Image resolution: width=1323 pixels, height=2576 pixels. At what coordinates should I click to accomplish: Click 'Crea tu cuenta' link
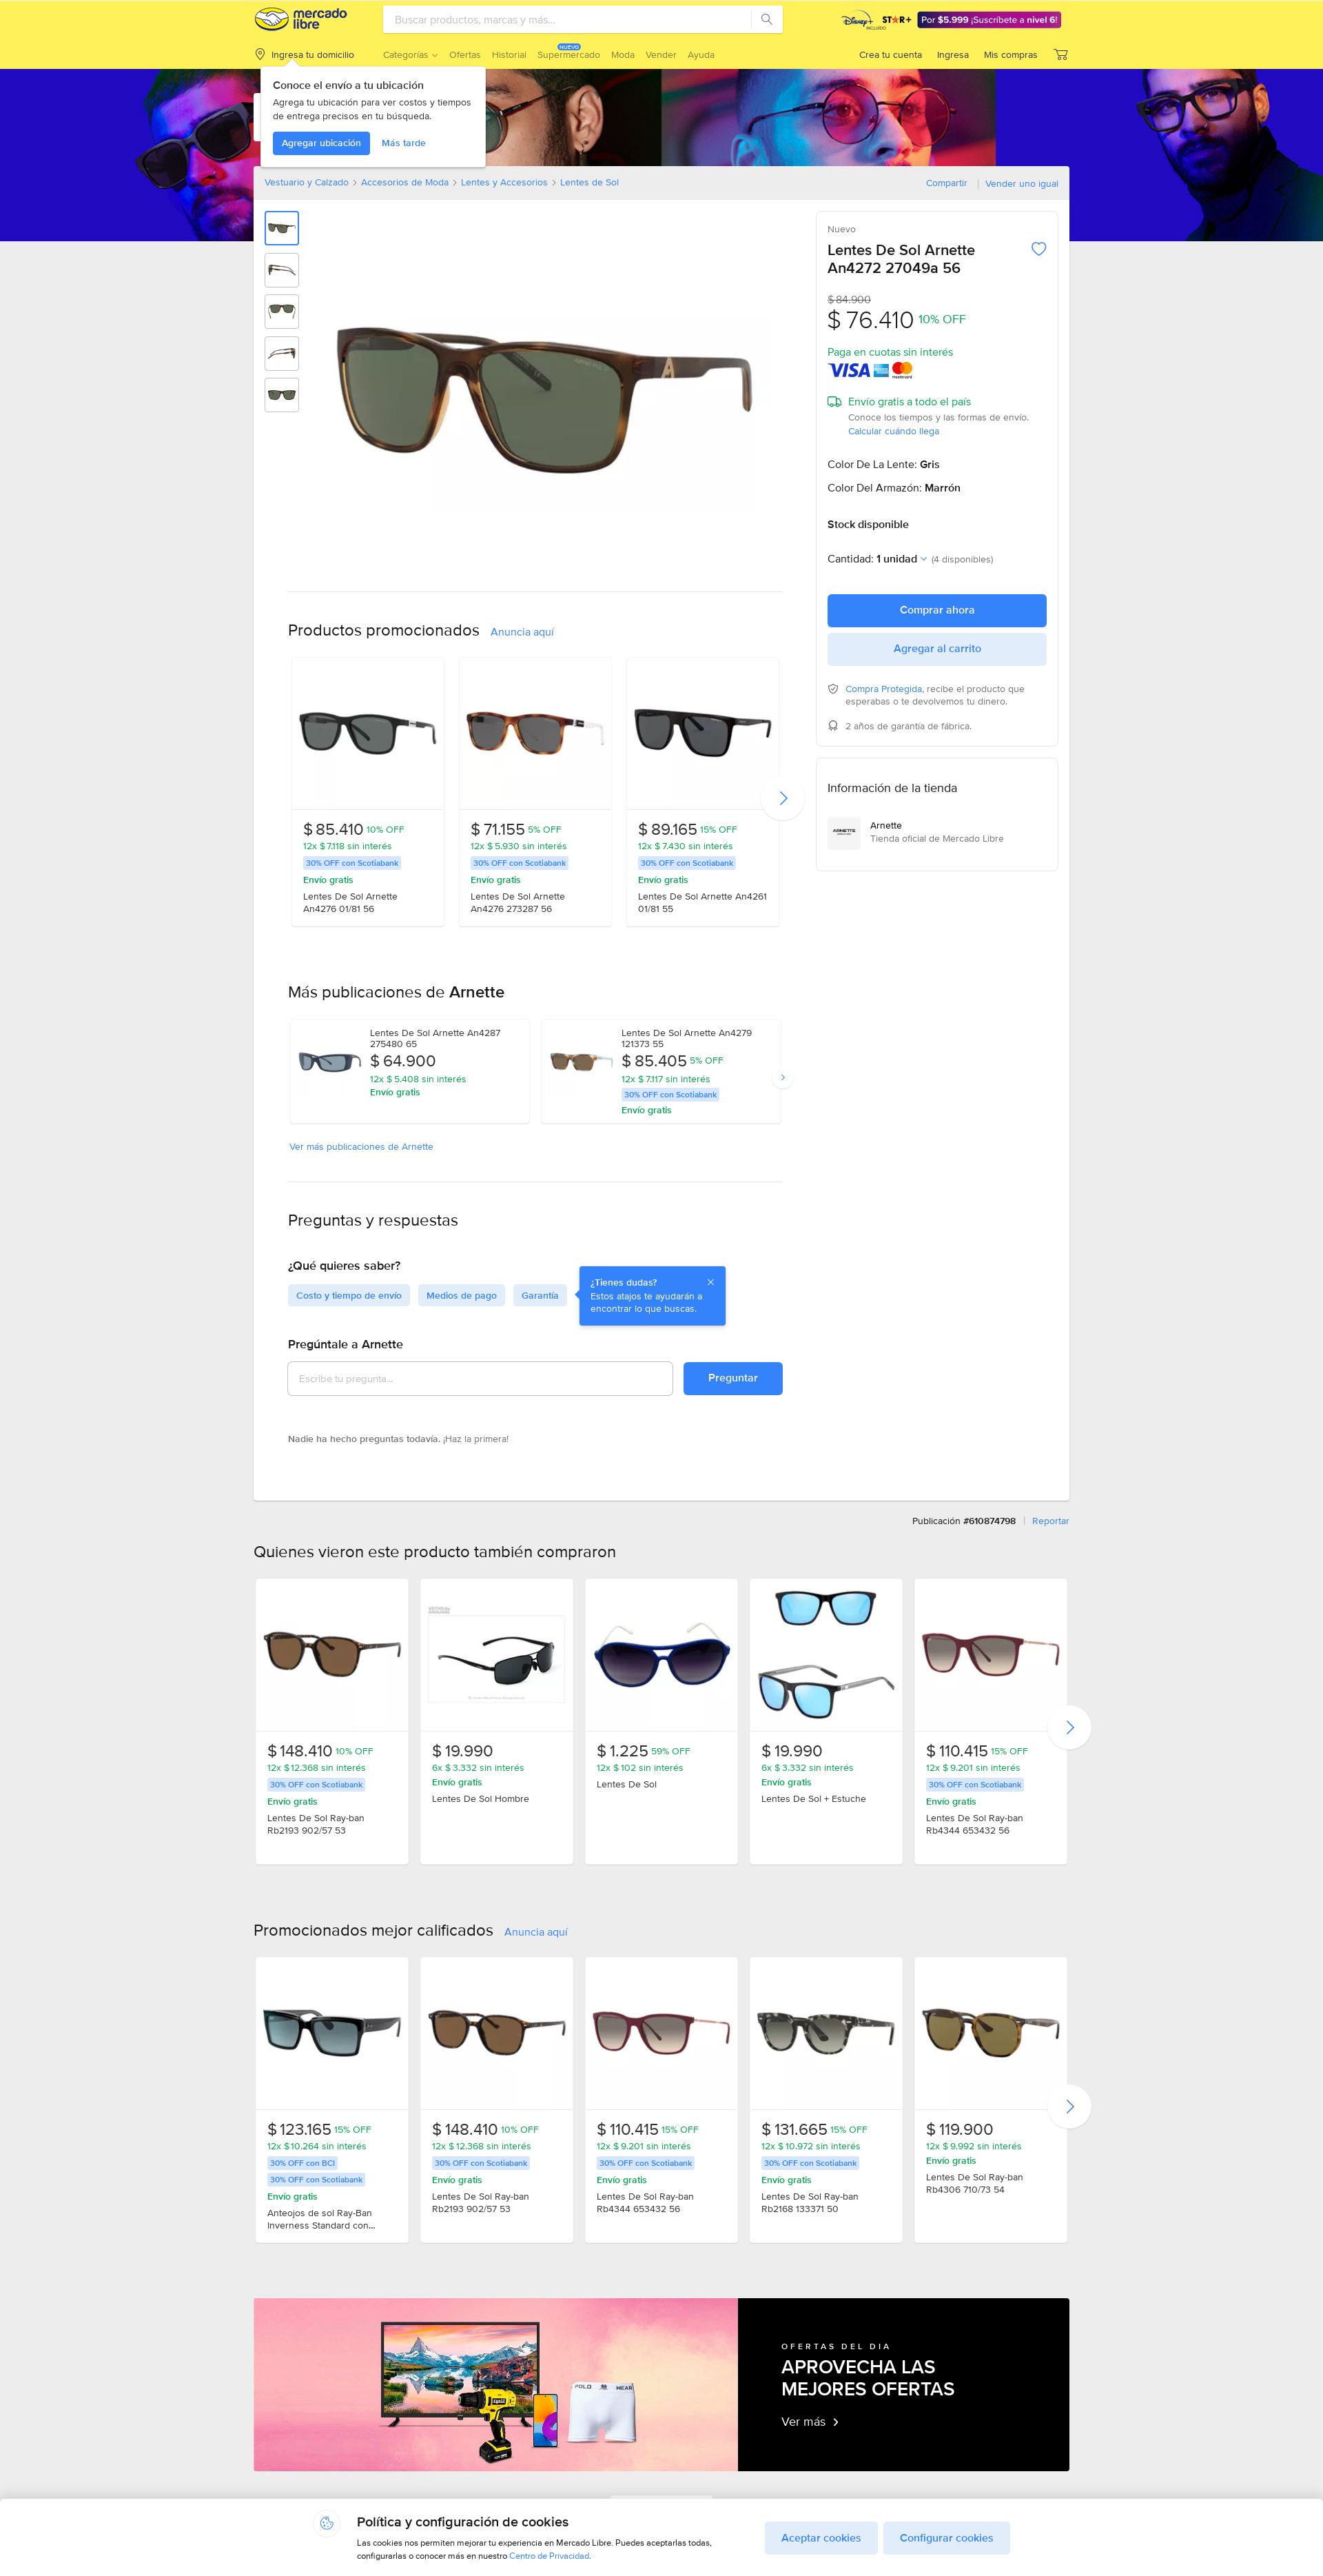[x=890, y=55]
